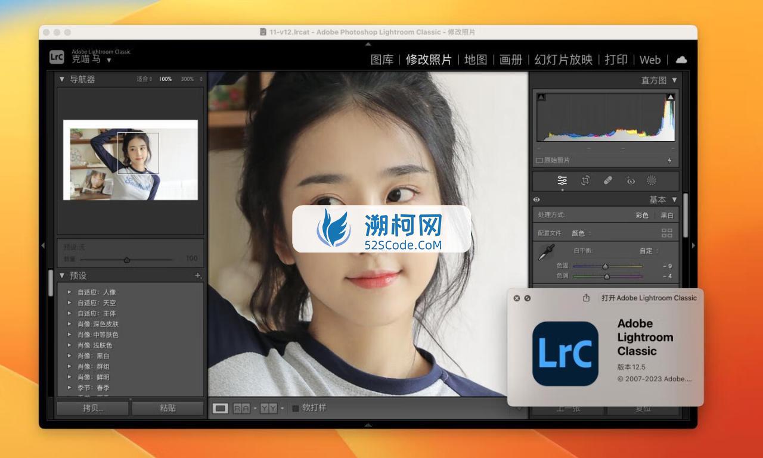Toggle shadow clipping indicator in histogram
The image size is (763, 458).
[541, 97]
